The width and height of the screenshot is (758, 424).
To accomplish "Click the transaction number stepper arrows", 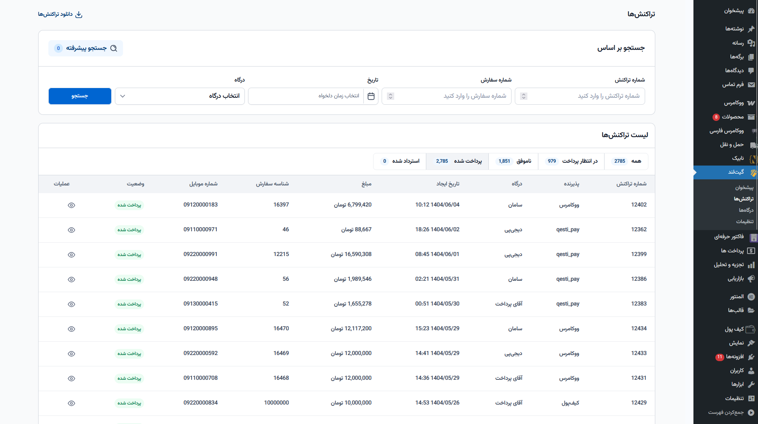I will (524, 96).
